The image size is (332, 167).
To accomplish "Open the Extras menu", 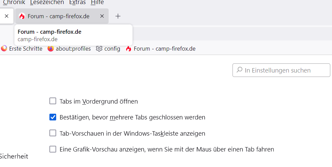I will [78, 2].
